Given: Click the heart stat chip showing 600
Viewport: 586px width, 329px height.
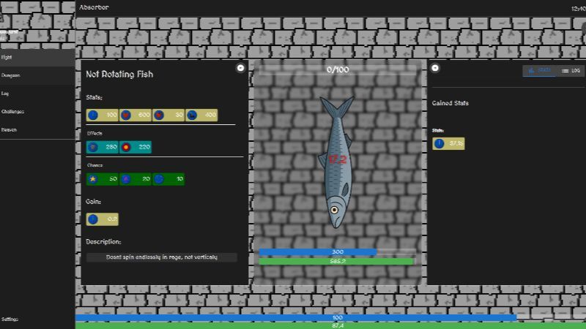Looking at the screenshot, I should tap(136, 115).
